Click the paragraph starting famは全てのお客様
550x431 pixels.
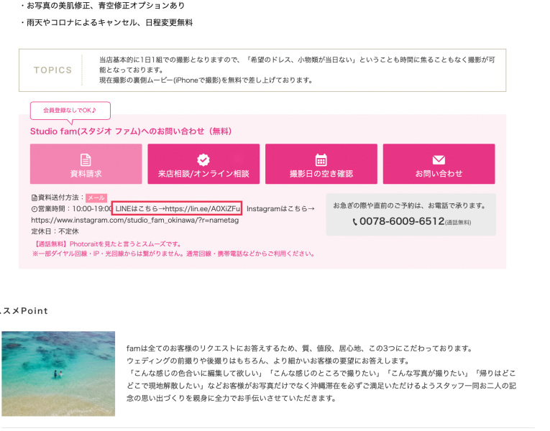coord(321,374)
